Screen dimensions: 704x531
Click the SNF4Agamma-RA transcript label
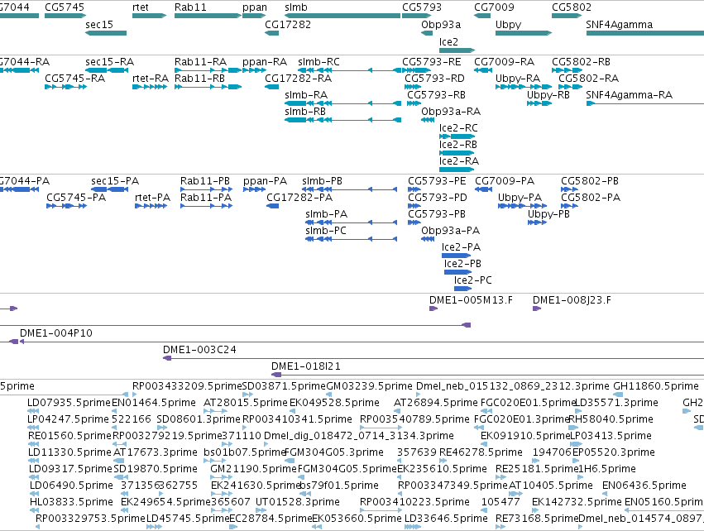tap(629, 95)
